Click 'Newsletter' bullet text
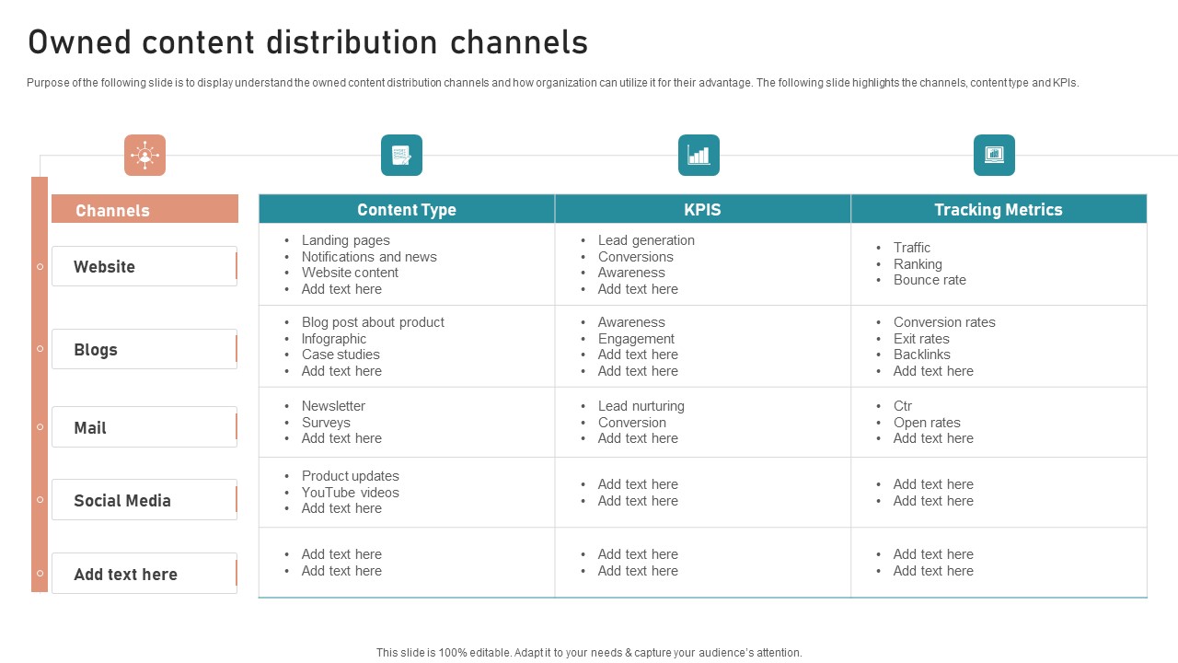The image size is (1178, 663). (x=333, y=406)
